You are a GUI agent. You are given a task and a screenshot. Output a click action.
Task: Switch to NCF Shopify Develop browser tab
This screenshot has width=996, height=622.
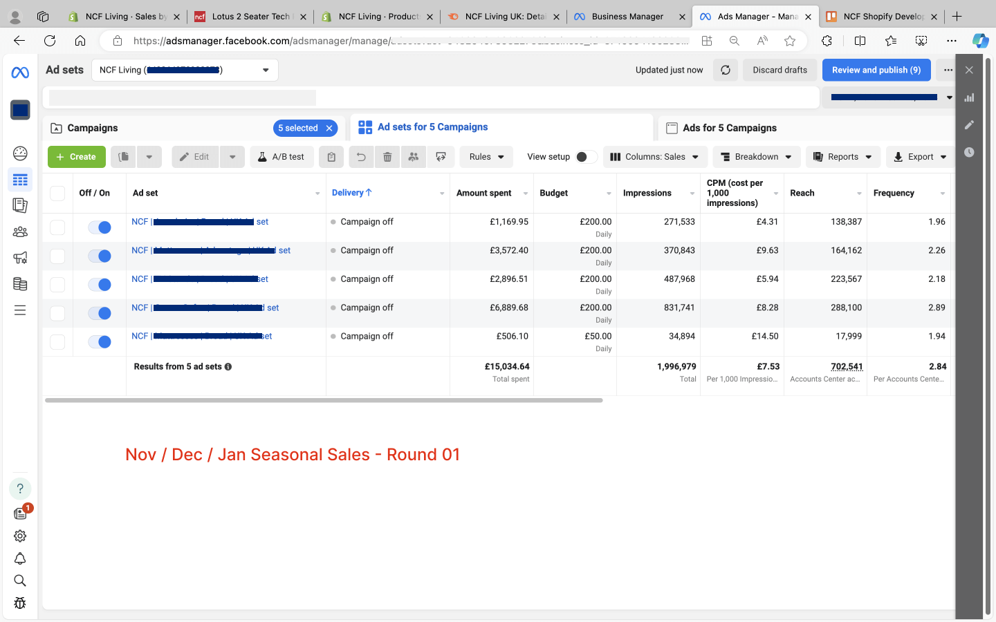(883, 16)
